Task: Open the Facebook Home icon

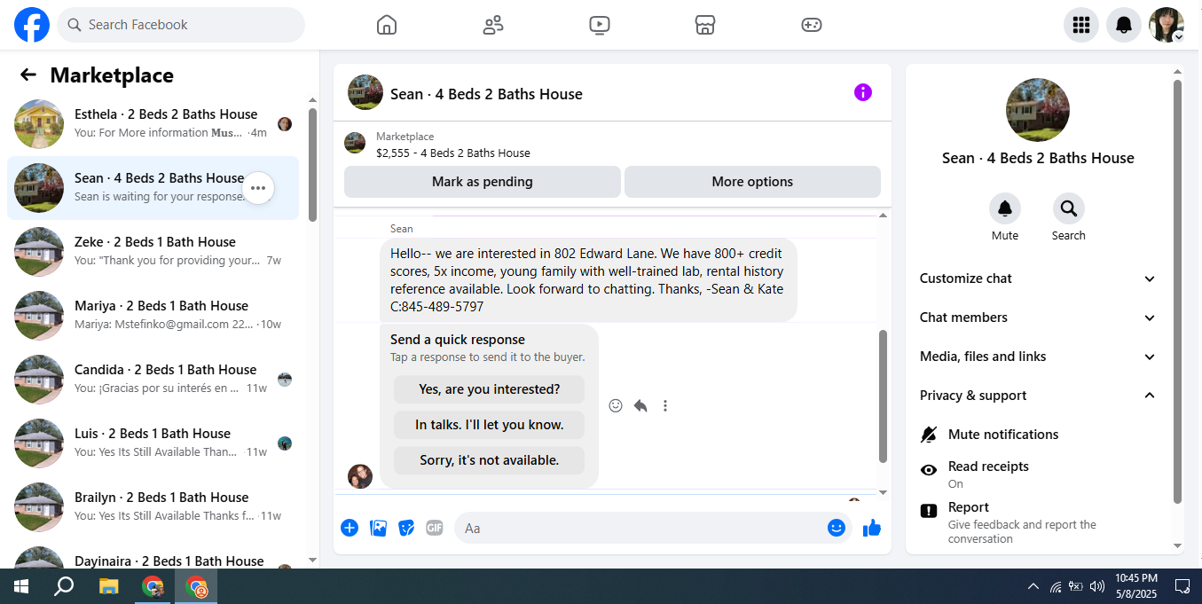Action: [x=387, y=25]
